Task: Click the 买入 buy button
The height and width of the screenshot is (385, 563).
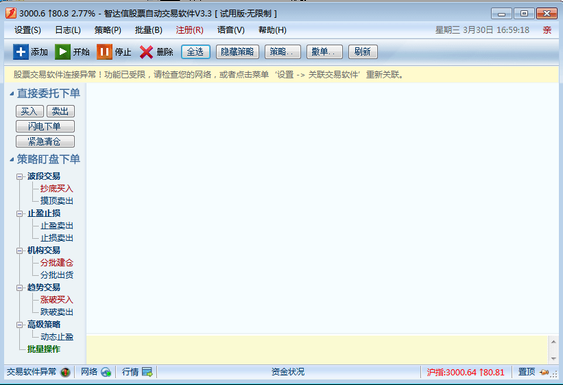Action: coord(29,111)
